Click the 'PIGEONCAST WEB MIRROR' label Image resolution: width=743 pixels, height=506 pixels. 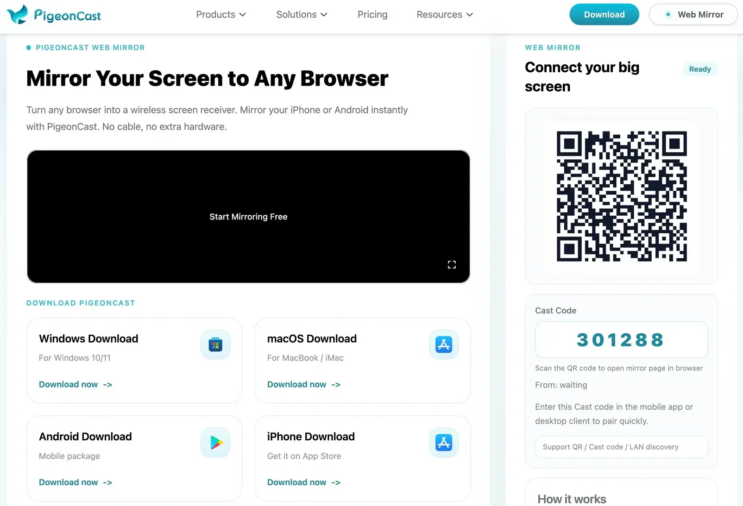(x=90, y=48)
